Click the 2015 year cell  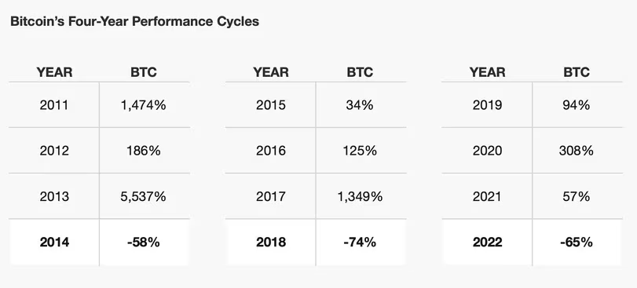tap(270, 105)
